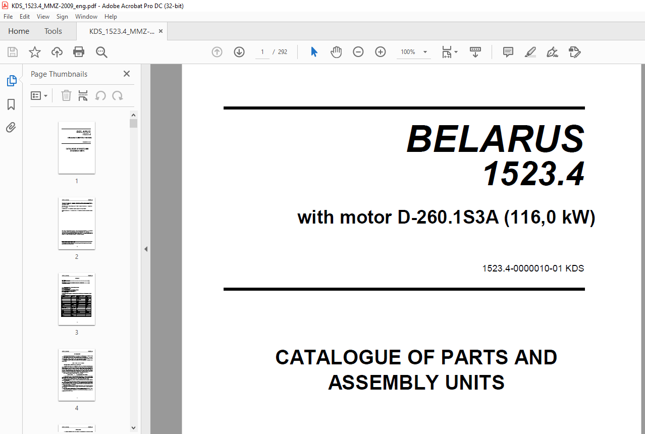Viewport: 645px width, 434px height.
Task: Click the scrolling mode keyboard icon
Action: pyautogui.click(x=475, y=52)
